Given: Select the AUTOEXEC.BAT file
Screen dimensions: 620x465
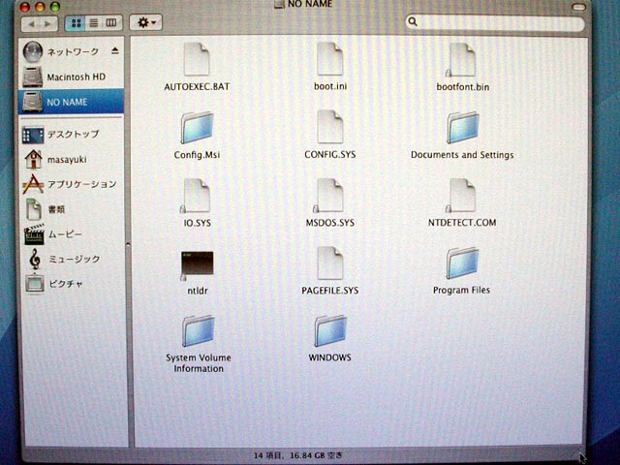Looking at the screenshot, I should [x=197, y=61].
